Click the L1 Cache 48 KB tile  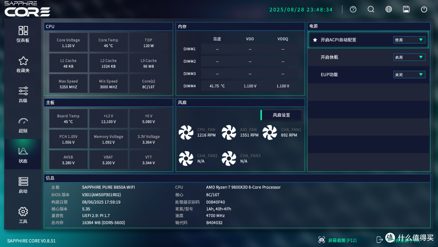(68, 63)
